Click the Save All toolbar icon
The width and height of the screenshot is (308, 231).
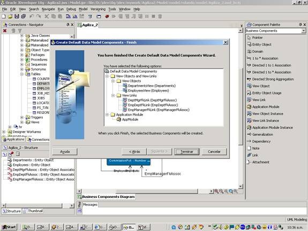tap(24, 16)
